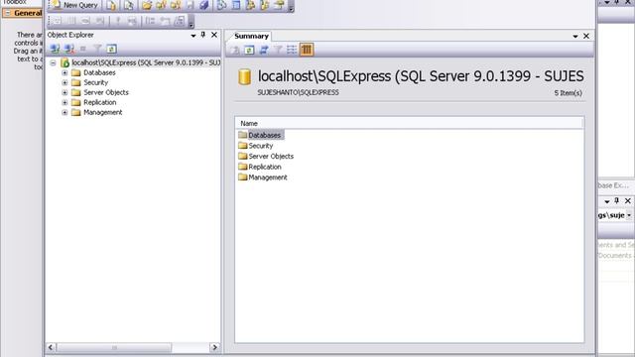Refresh the Summary page
This screenshot has height=357, width=635.
tap(249, 50)
